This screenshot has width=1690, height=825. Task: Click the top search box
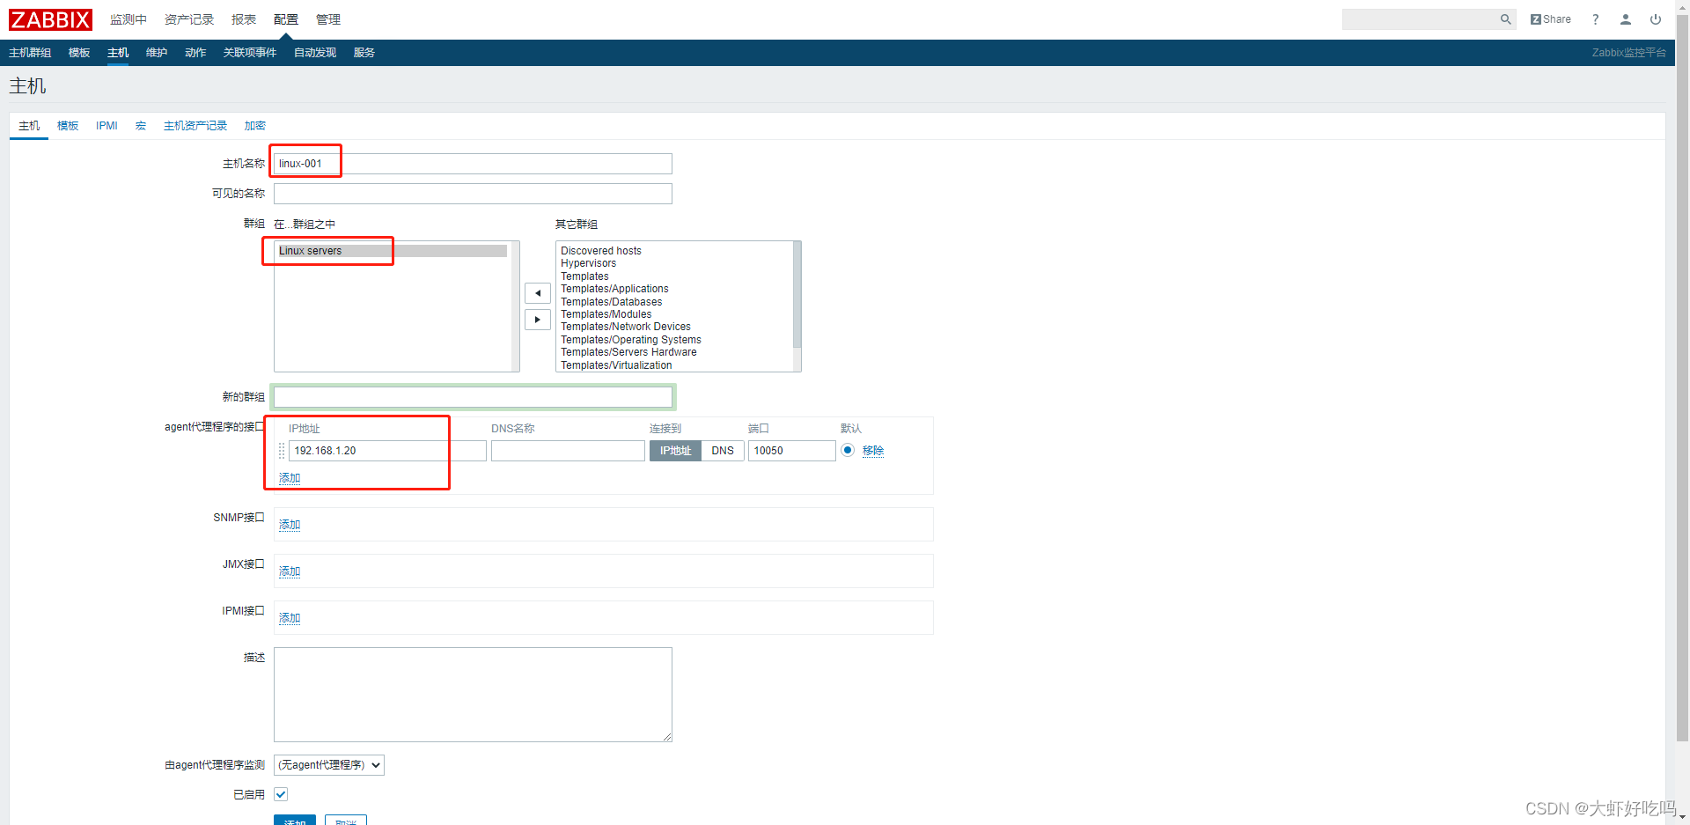(x=1421, y=19)
